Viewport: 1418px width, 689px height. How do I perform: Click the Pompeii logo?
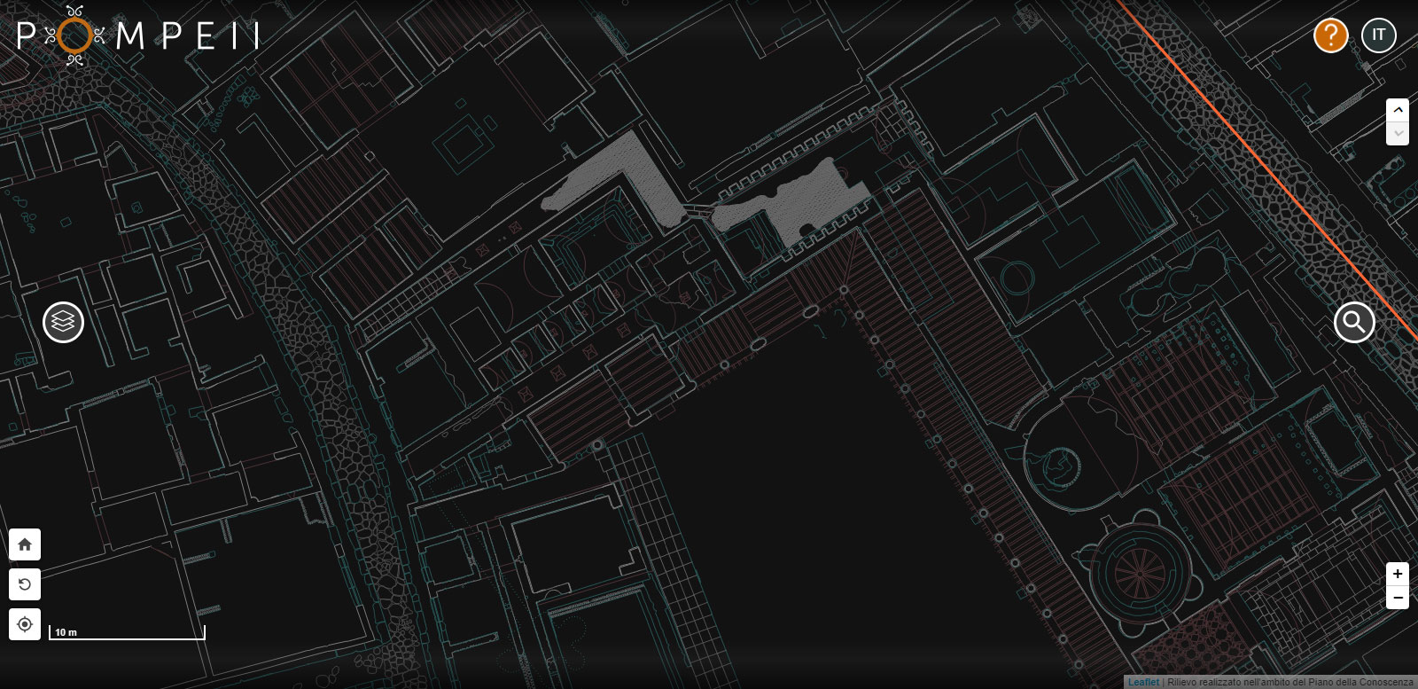tap(137, 35)
